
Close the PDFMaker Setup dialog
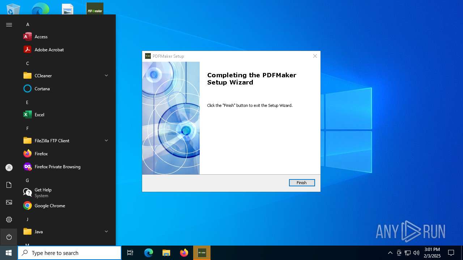[315, 56]
